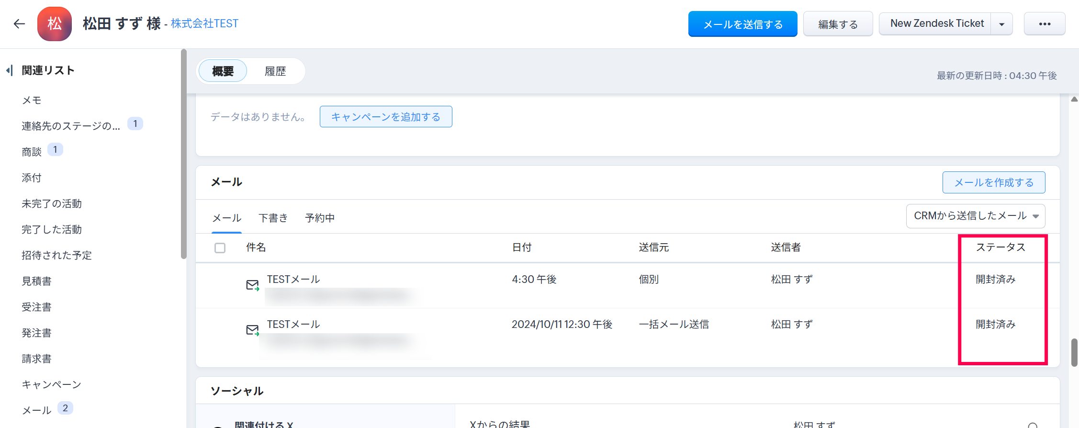Viewport: 1079px width, 428px height.
Task: Select 商談 in the related list
Action: [32, 152]
